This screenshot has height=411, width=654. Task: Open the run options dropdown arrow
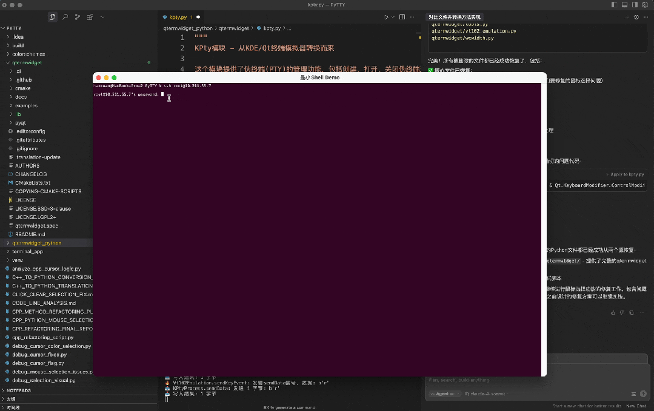[393, 17]
